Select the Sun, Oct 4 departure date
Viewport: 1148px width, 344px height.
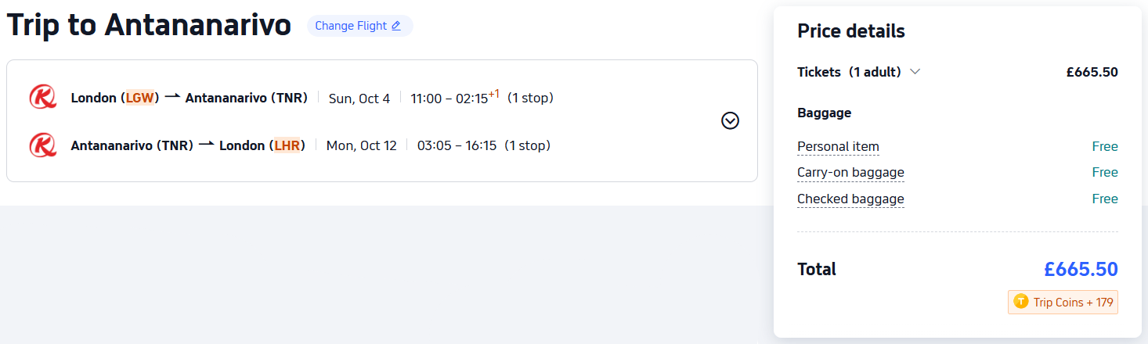pos(359,99)
